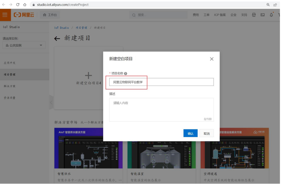281x184 pixels.
Task: Open the 工单 menu
Action: pos(206,15)
